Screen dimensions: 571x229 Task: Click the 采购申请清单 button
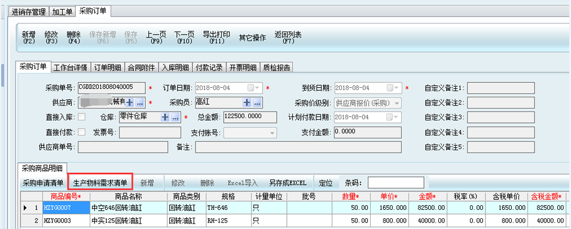pyautogui.click(x=43, y=183)
